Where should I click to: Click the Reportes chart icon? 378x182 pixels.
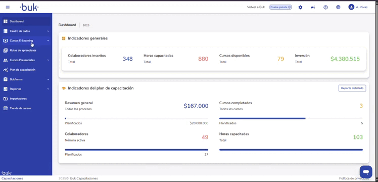click(x=5, y=89)
